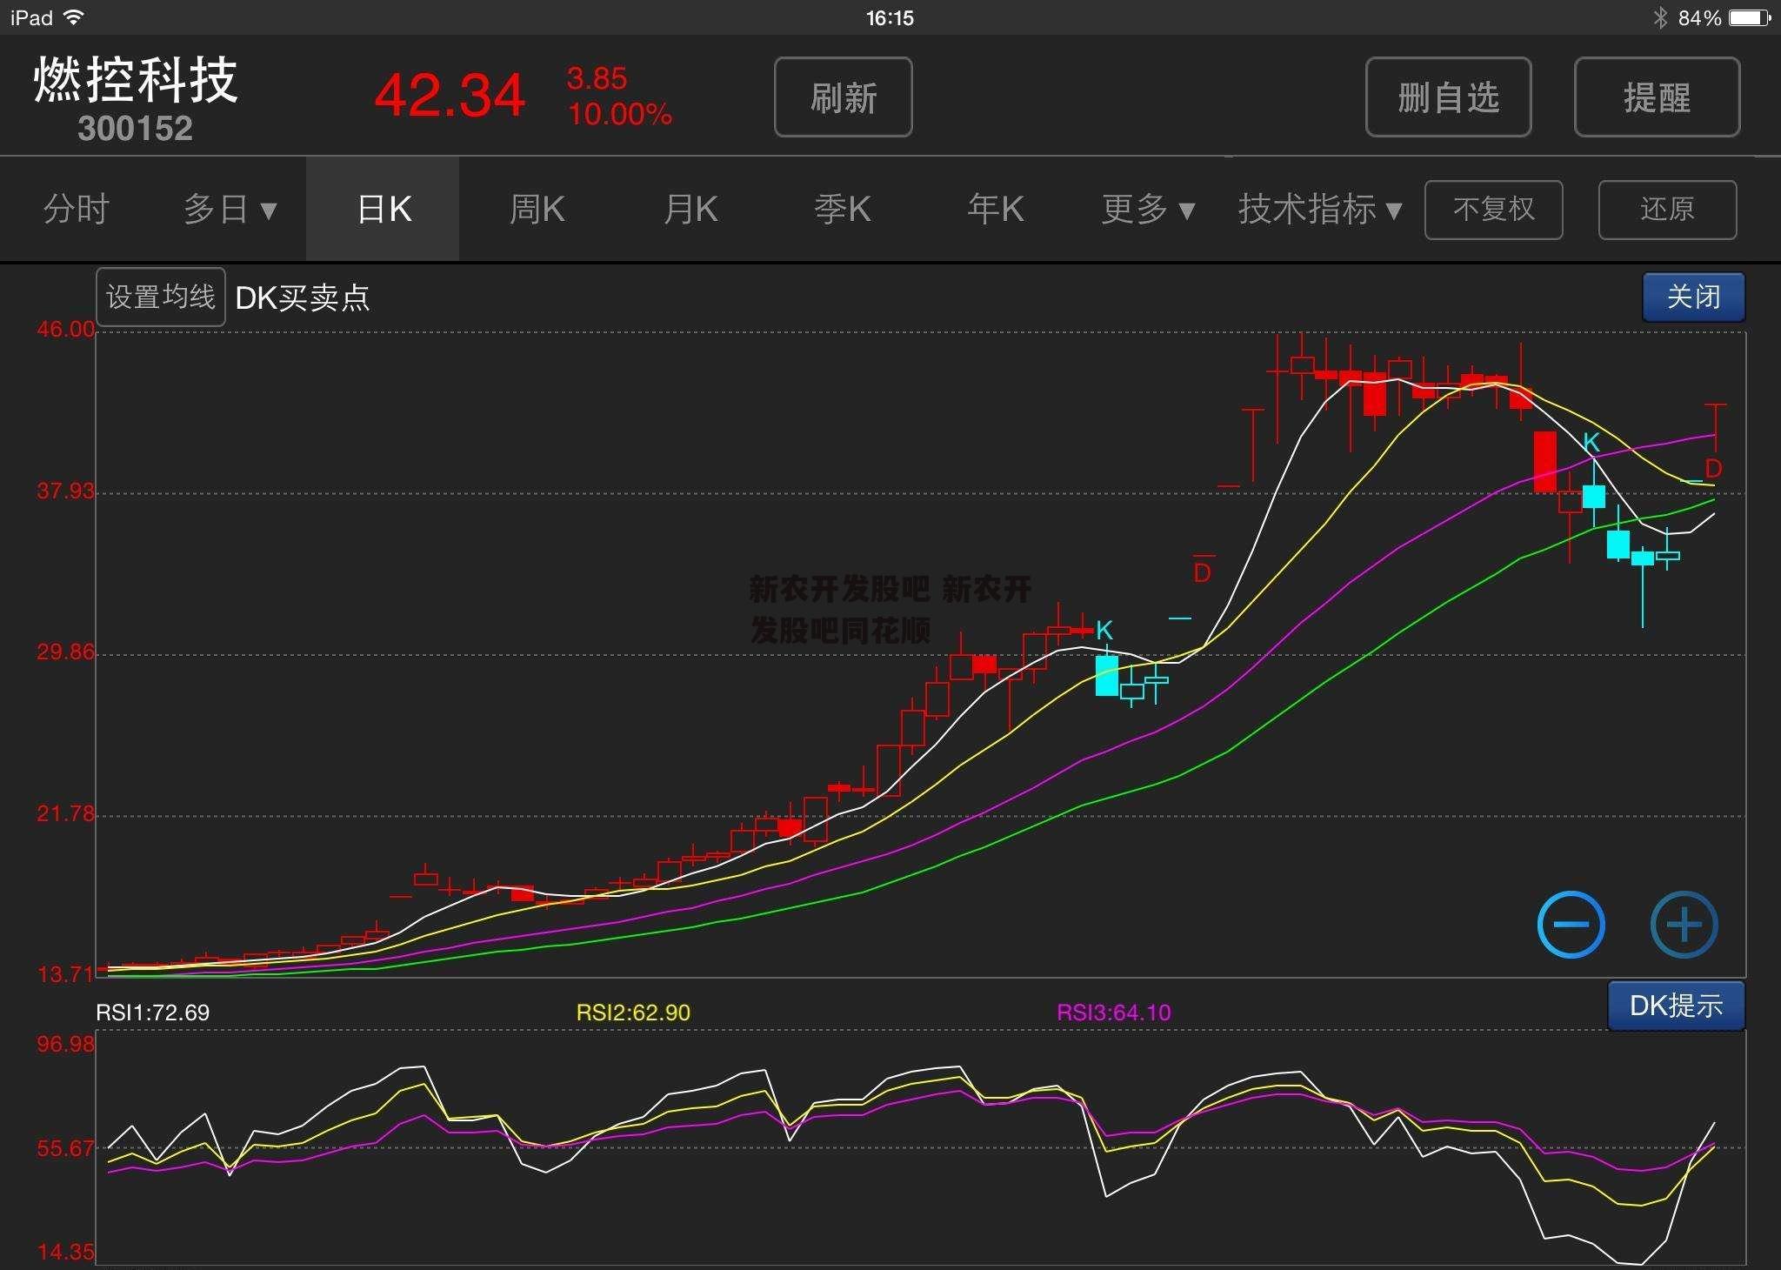Tap the 10.00% change percentage
The width and height of the screenshot is (1781, 1270).
click(620, 114)
